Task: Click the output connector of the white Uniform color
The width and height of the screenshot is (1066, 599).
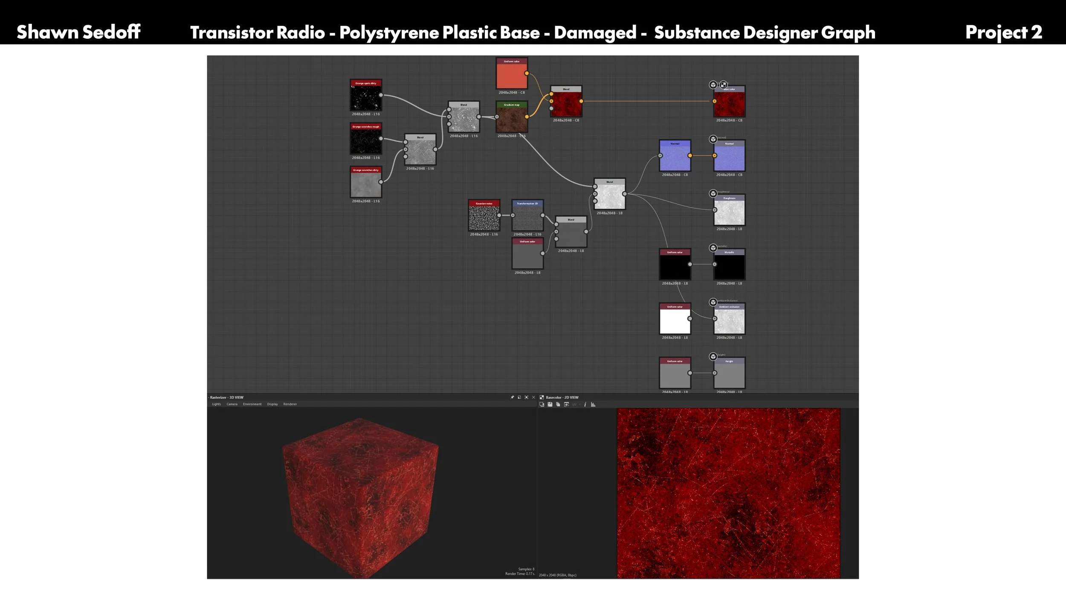Action: point(690,319)
